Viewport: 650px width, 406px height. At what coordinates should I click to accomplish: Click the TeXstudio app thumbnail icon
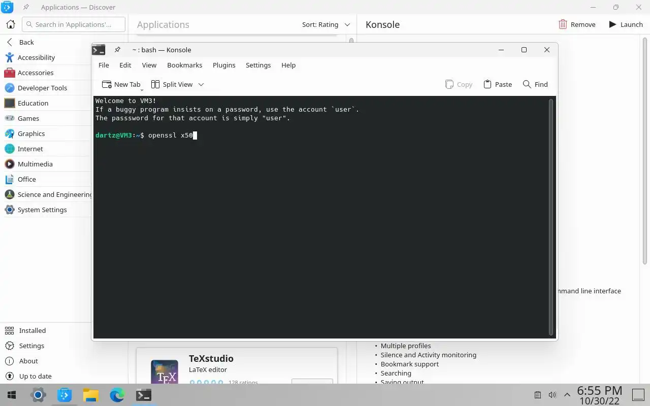click(165, 371)
